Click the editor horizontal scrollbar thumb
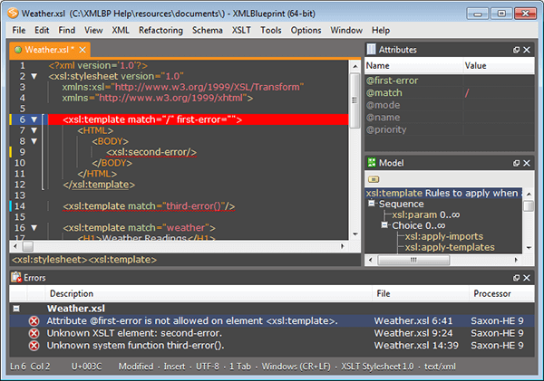The height and width of the screenshot is (381, 544). click(27, 245)
